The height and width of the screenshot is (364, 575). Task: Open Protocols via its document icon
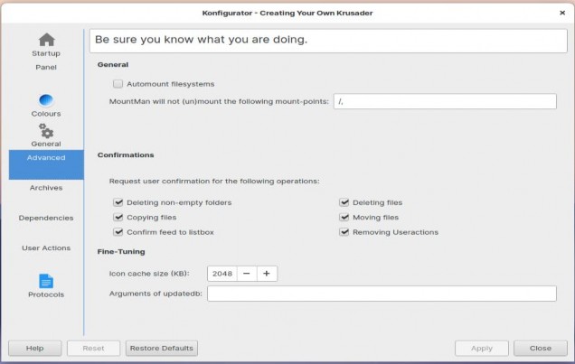(46, 281)
